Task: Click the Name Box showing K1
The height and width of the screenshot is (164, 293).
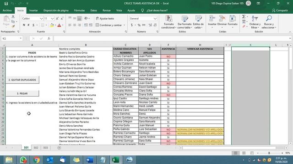Action: pyautogui.click(x=11, y=38)
